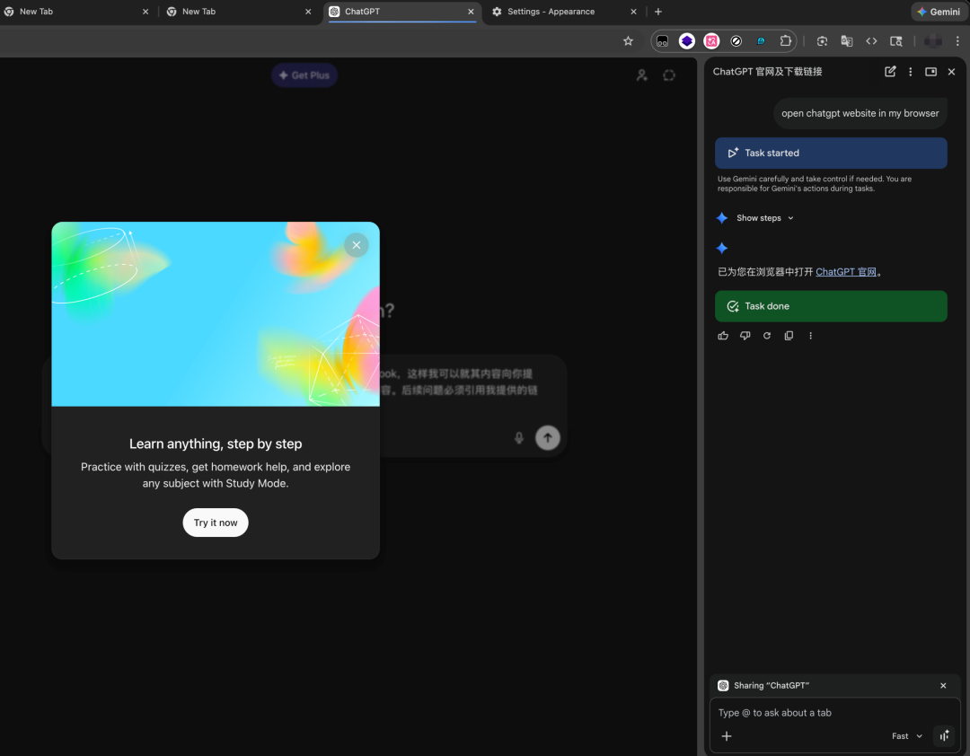
Task: Open the Fast model dropdown
Action: [x=906, y=736]
